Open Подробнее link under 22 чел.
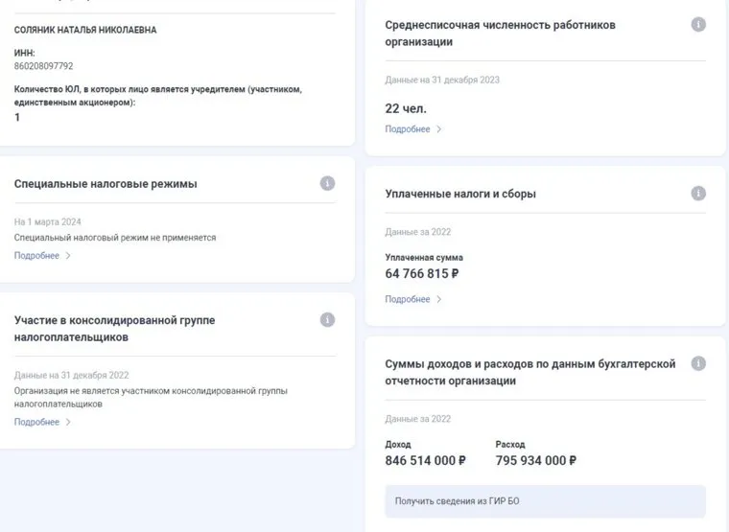729x532 pixels. pos(408,129)
